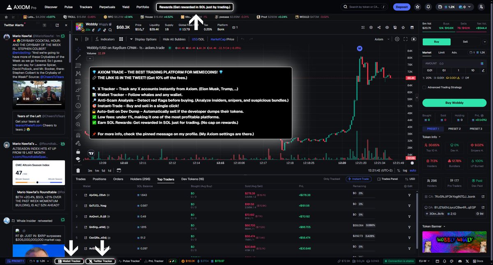Open the 1s timeframe selector

(x=77, y=39)
